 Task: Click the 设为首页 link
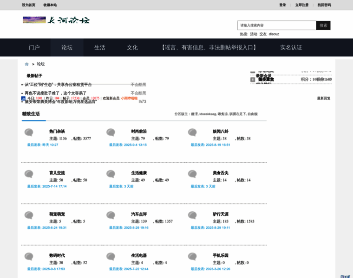tap(29, 5)
